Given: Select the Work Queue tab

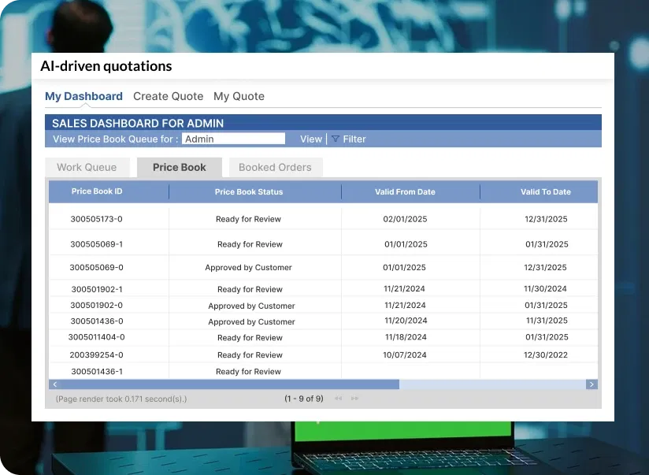Looking at the screenshot, I should pyautogui.click(x=87, y=167).
